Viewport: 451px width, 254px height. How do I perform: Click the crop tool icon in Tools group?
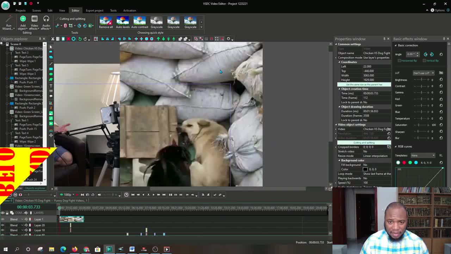[70, 26]
